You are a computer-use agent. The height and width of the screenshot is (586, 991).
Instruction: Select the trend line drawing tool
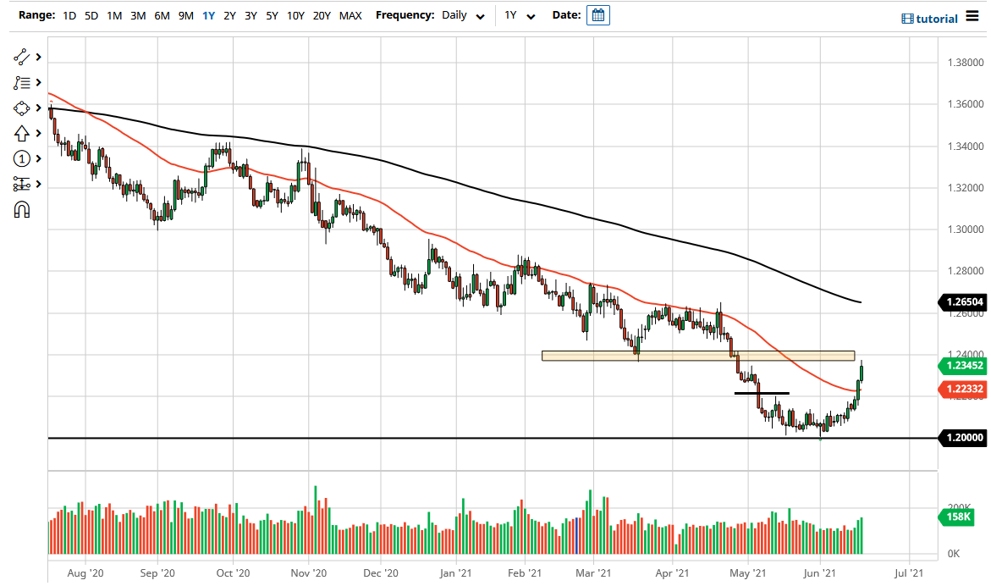coord(20,57)
